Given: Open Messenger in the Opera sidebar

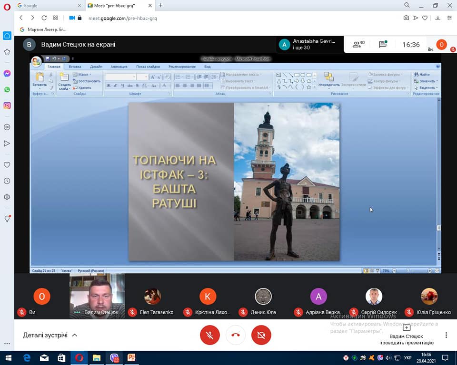Looking at the screenshot, I should coord(7,73).
